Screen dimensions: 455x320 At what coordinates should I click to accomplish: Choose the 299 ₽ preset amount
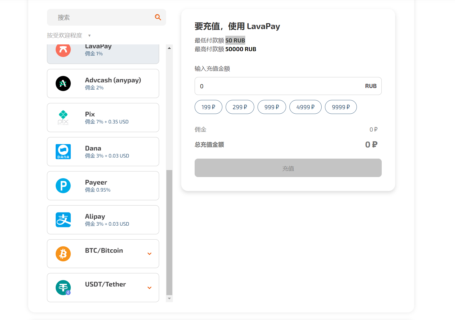(240, 107)
